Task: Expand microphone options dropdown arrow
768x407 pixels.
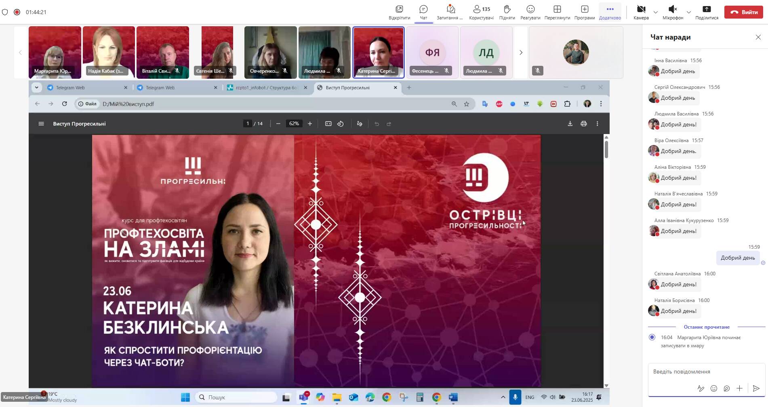Action: coord(689,12)
